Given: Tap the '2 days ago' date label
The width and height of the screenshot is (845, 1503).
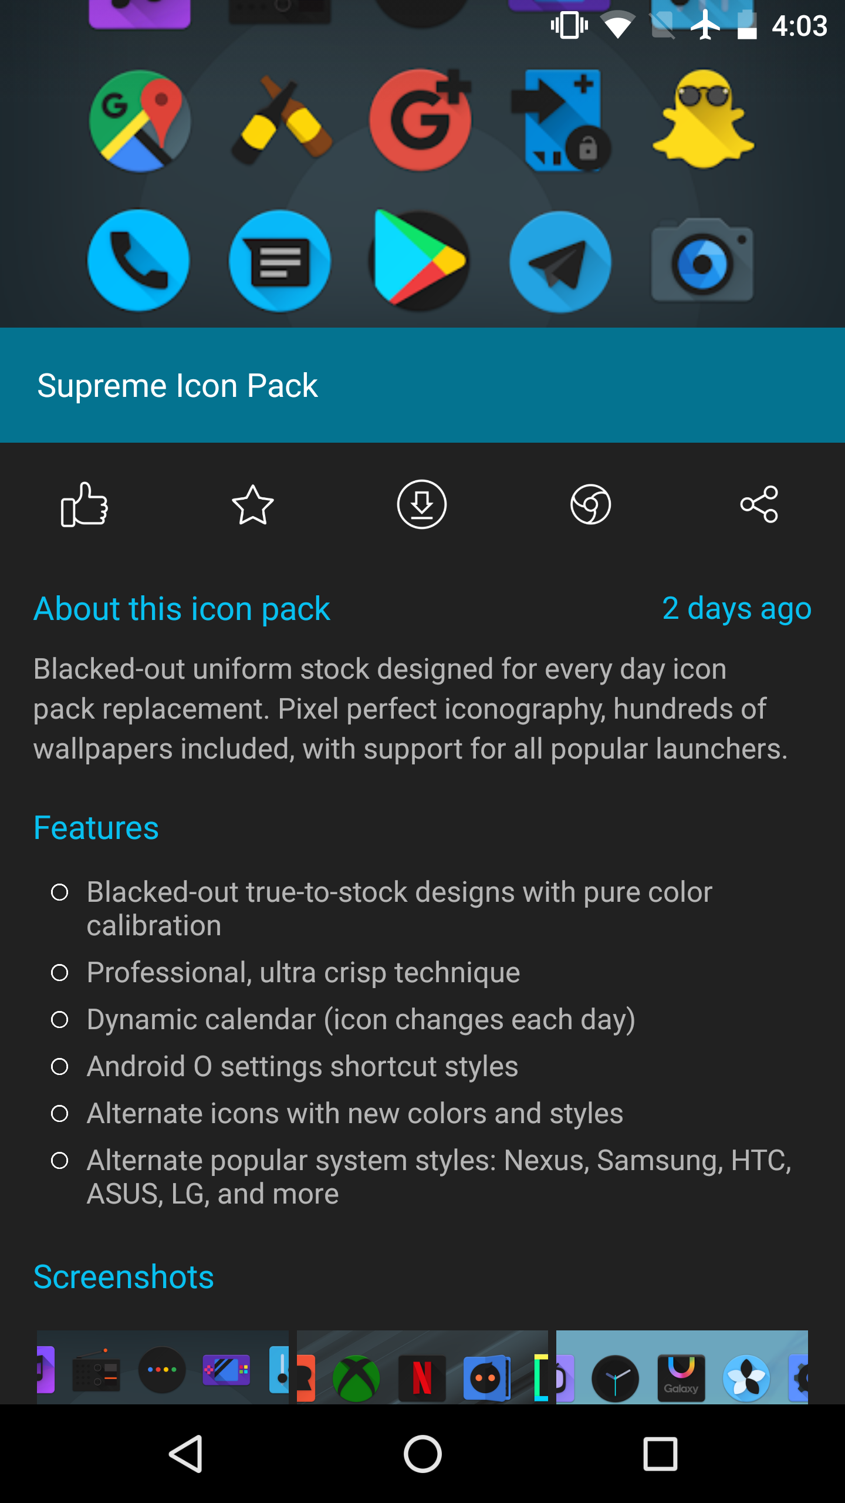Looking at the screenshot, I should (737, 608).
